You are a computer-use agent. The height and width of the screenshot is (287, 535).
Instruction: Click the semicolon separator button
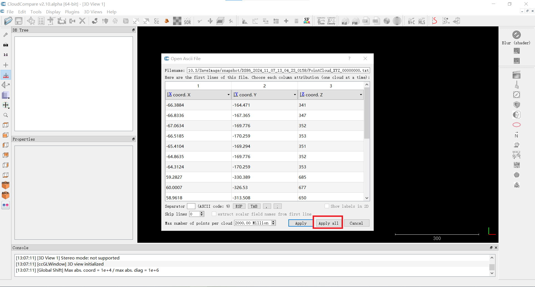click(278, 206)
